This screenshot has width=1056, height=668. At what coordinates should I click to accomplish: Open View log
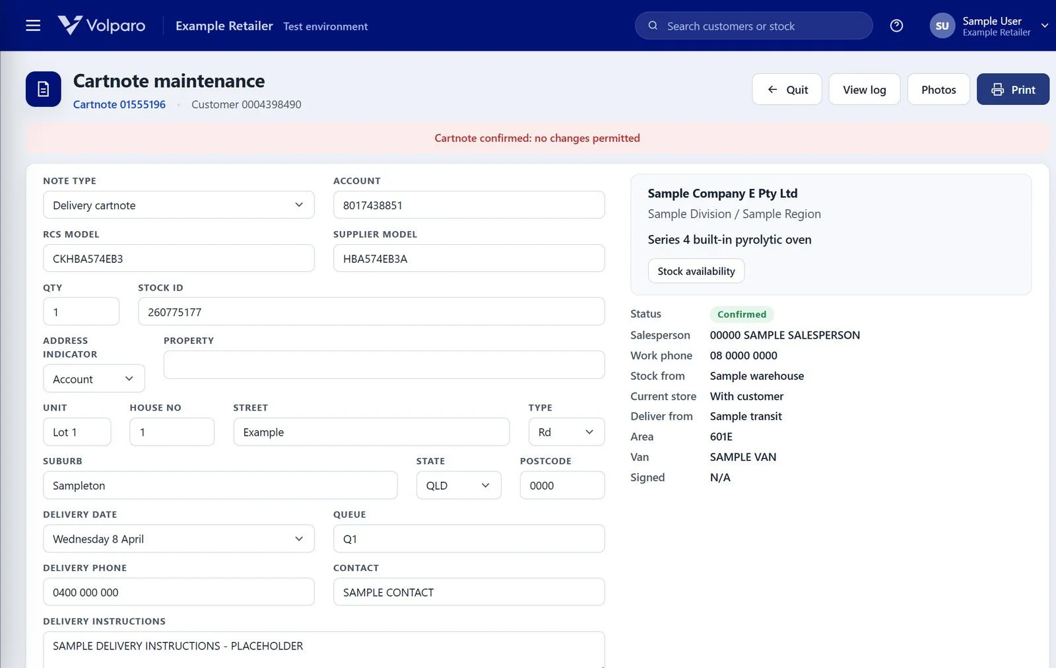pos(864,89)
